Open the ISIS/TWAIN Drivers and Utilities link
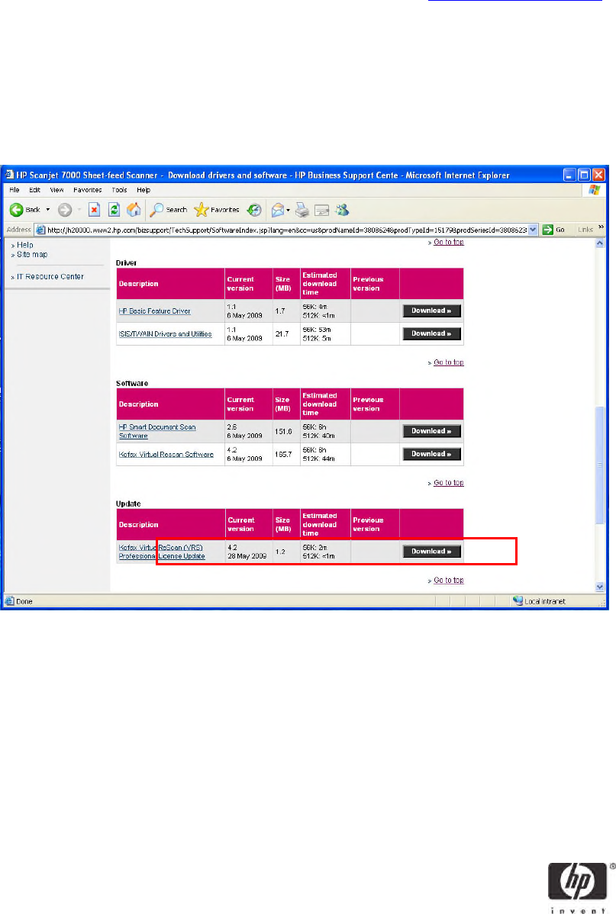Image resolution: width=616 pixels, height=914 pixels. click(165, 334)
